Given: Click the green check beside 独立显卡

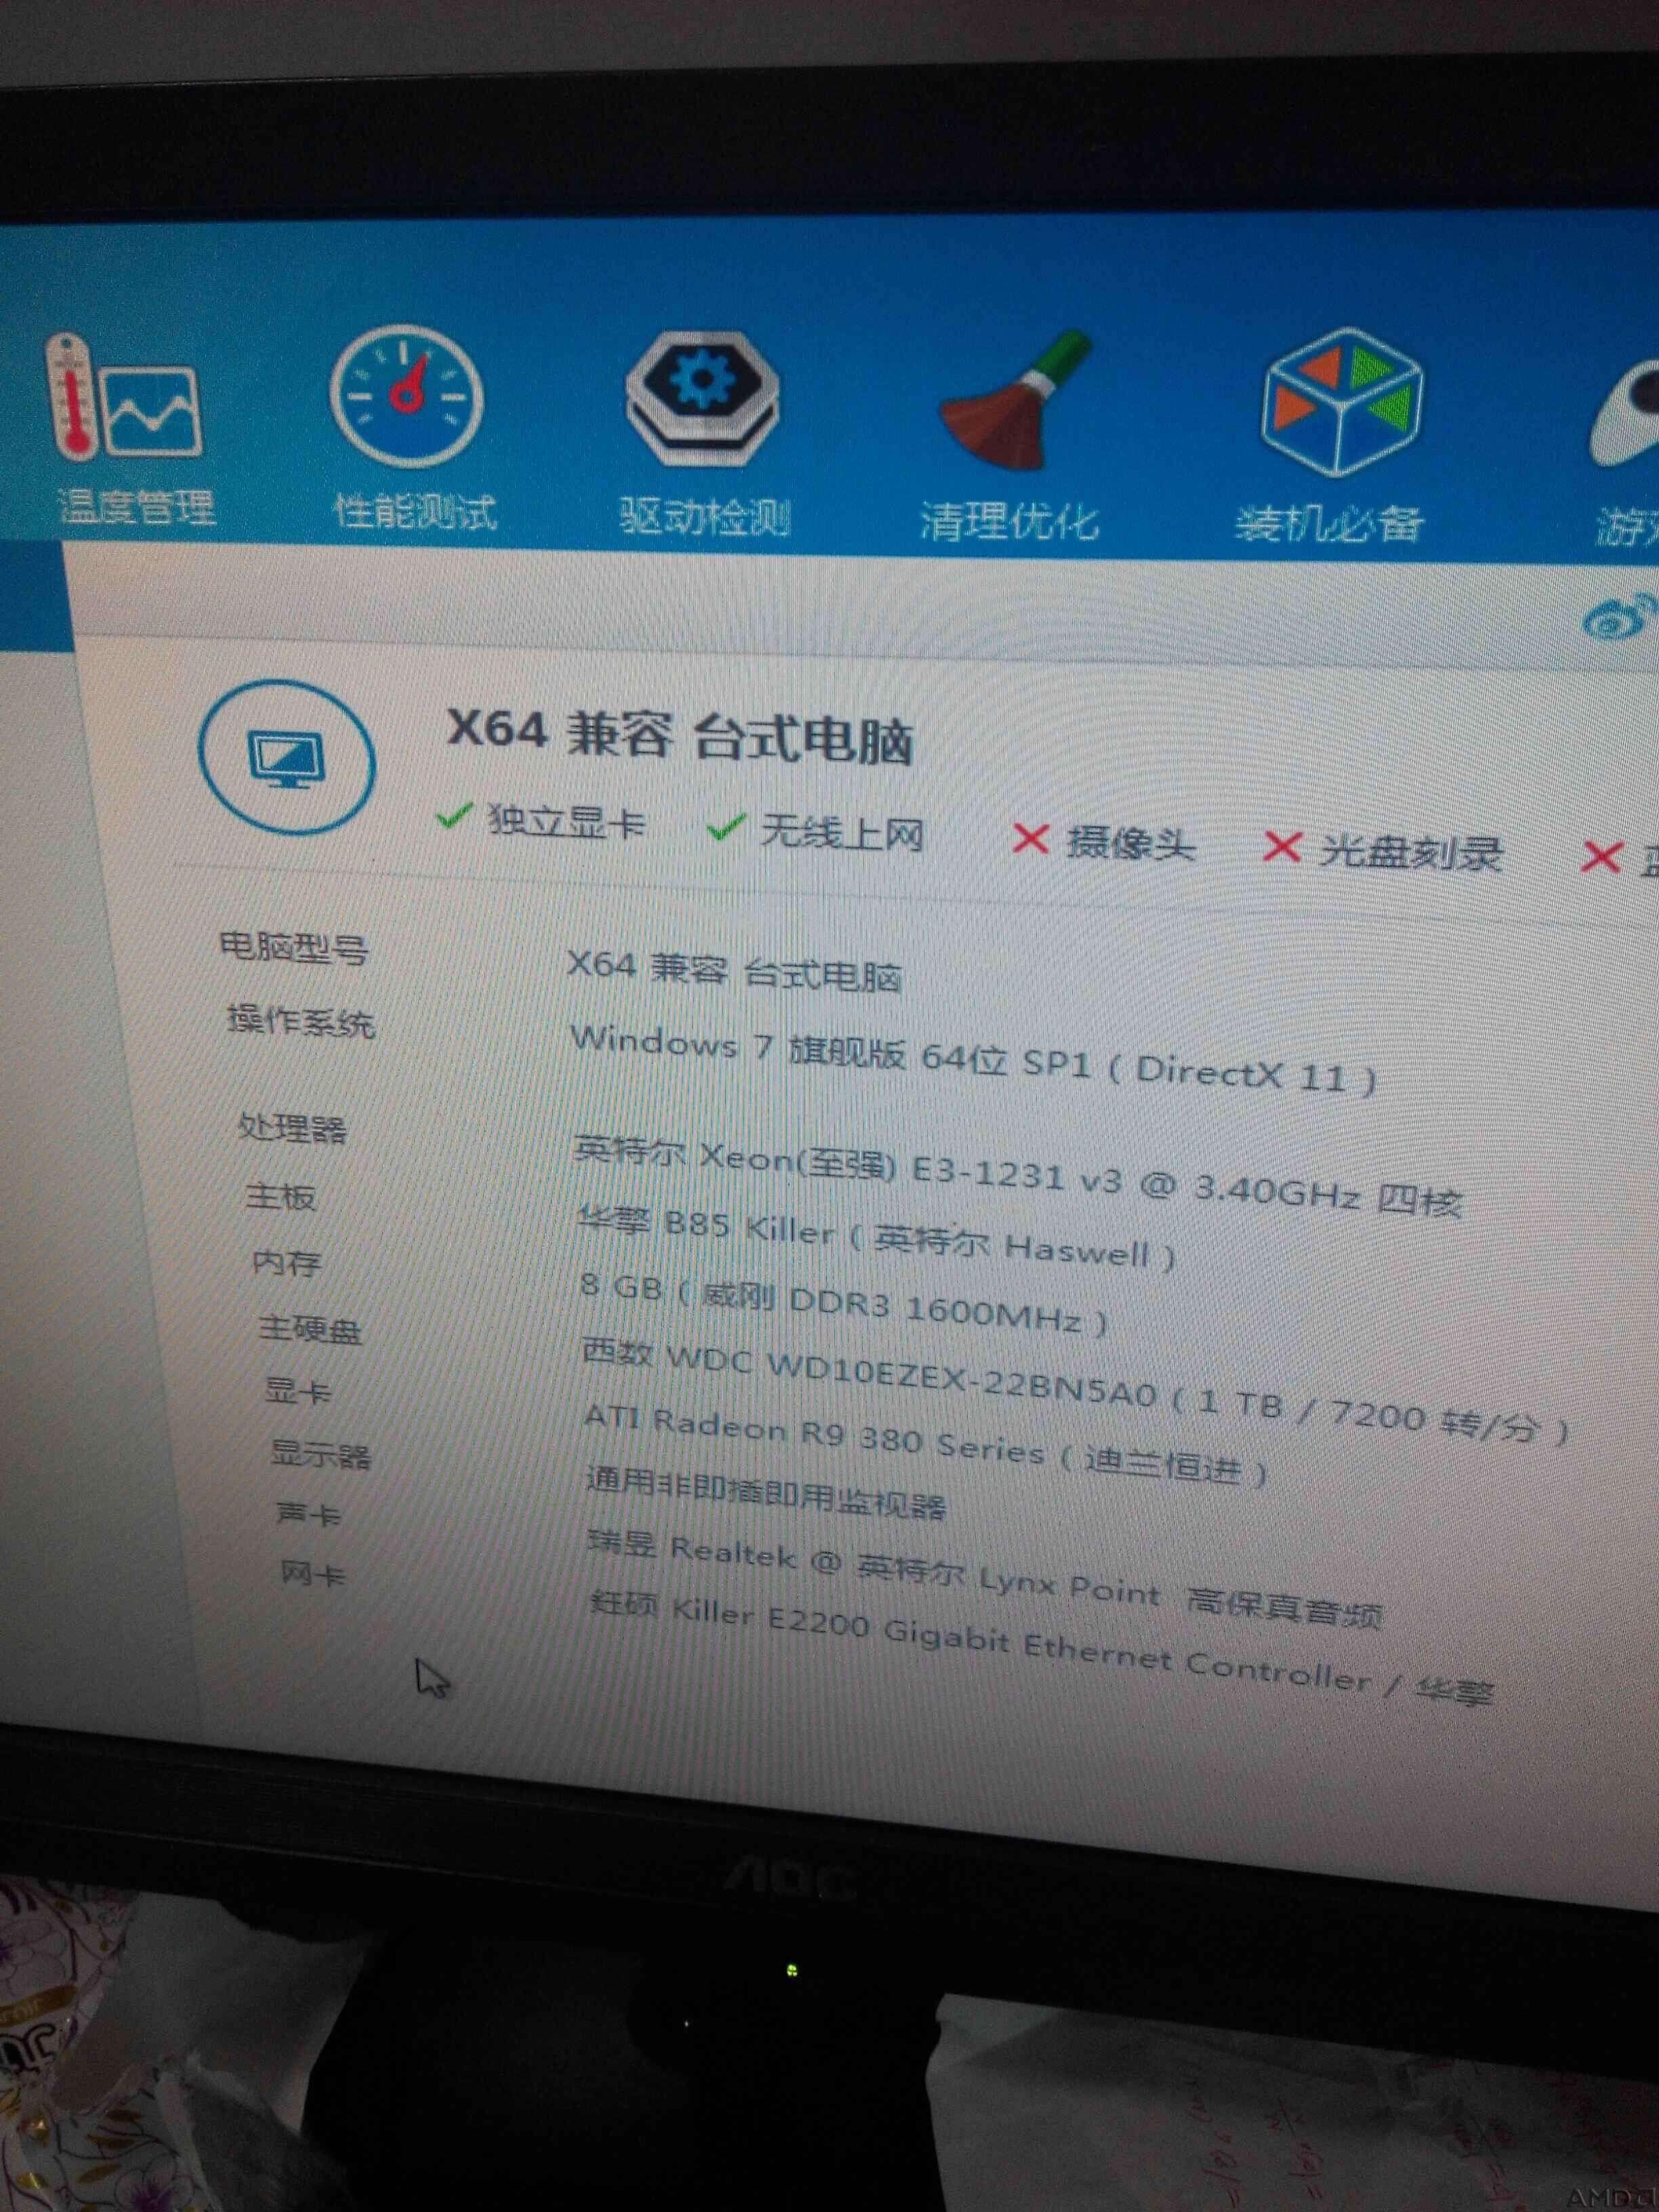Looking at the screenshot, I should [454, 817].
